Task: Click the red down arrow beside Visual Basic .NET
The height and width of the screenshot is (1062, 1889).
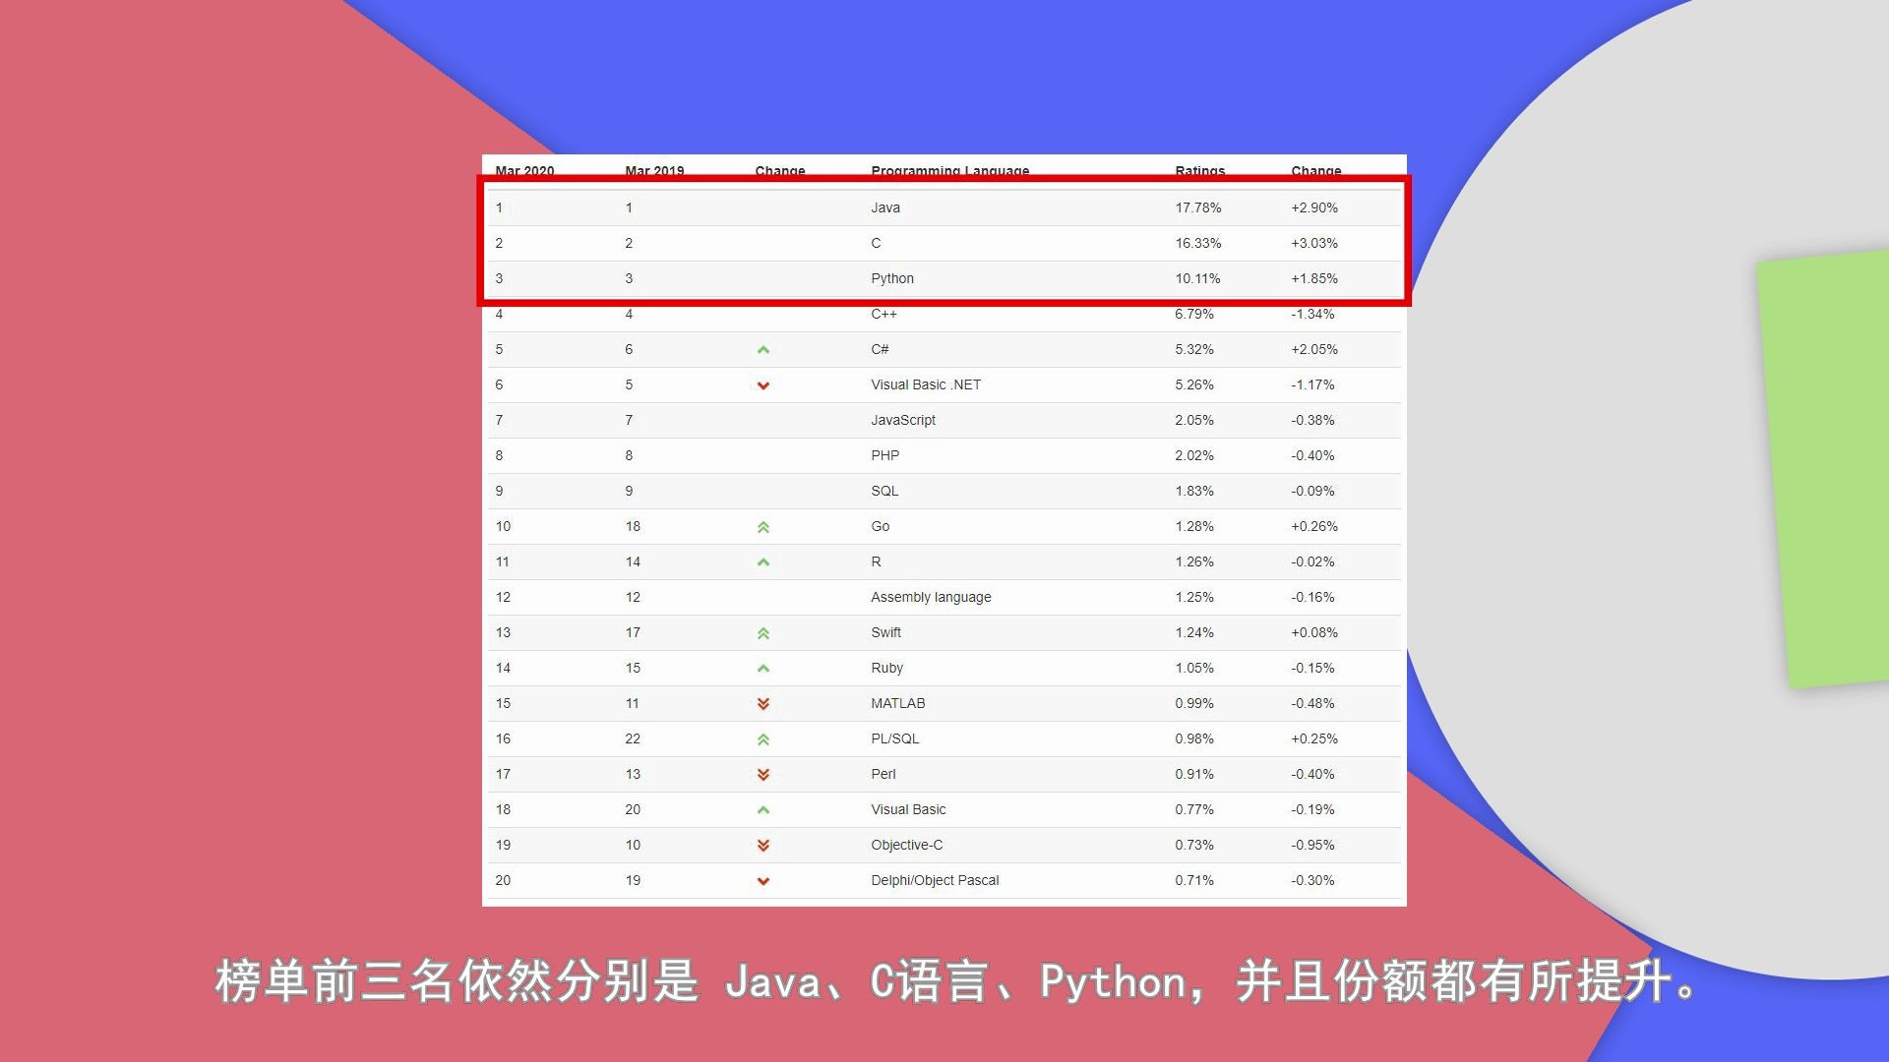Action: [763, 385]
